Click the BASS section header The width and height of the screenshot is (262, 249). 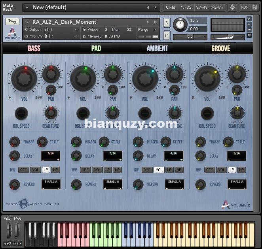tap(34, 48)
